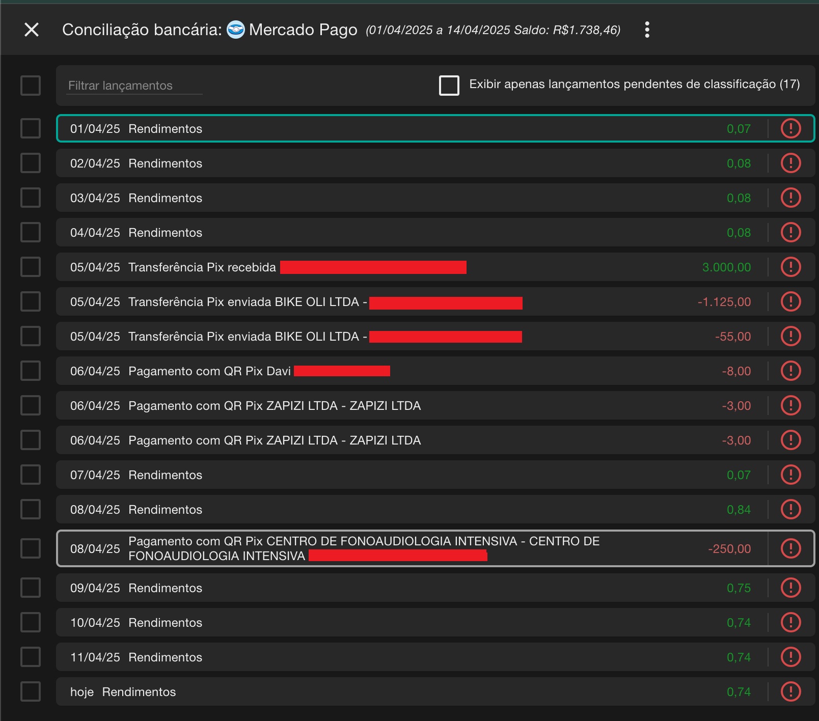Viewport: 819px width, 721px height.
Task: Tick the select-all checkbox beside the filter field
Action: 31,85
